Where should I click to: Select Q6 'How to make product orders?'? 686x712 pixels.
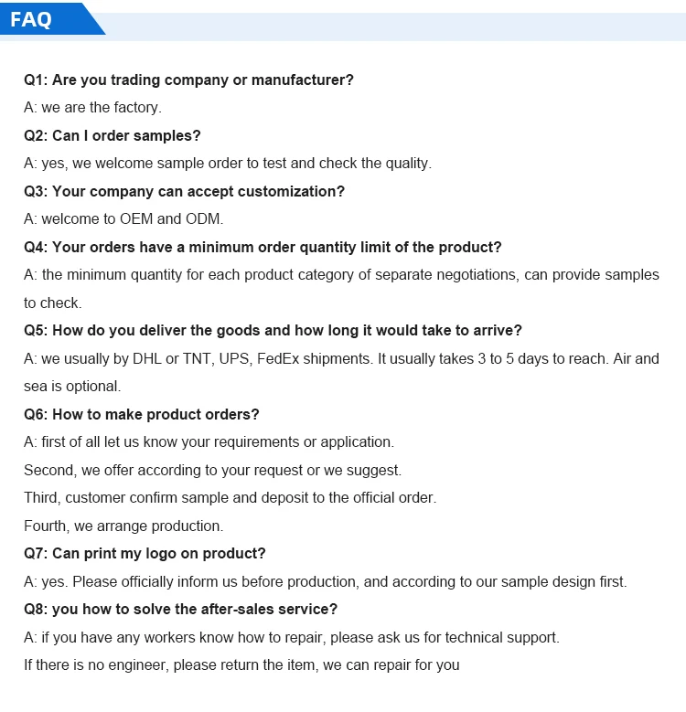[x=142, y=415]
